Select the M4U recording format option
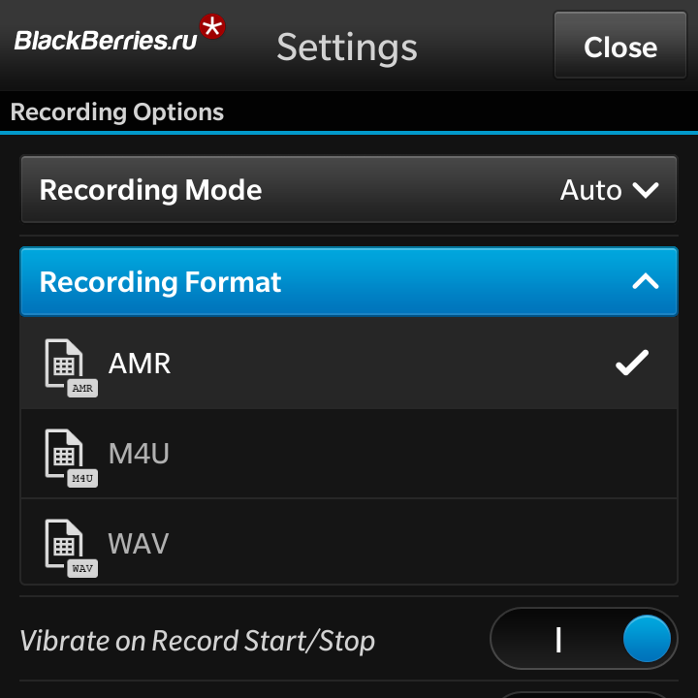This screenshot has width=698, height=698. (349, 454)
